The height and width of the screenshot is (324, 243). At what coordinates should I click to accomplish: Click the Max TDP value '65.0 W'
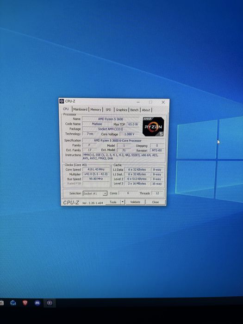click(133, 125)
